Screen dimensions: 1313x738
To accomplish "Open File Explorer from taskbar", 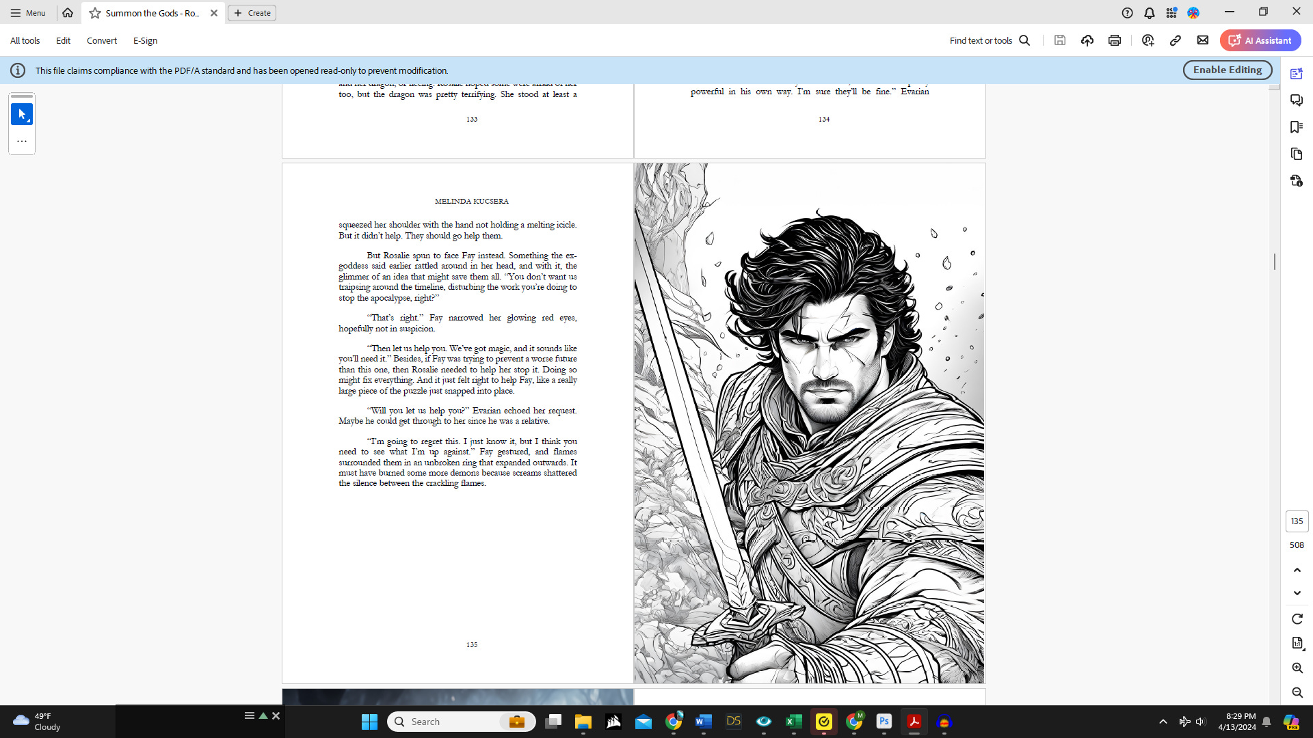I will click(583, 722).
